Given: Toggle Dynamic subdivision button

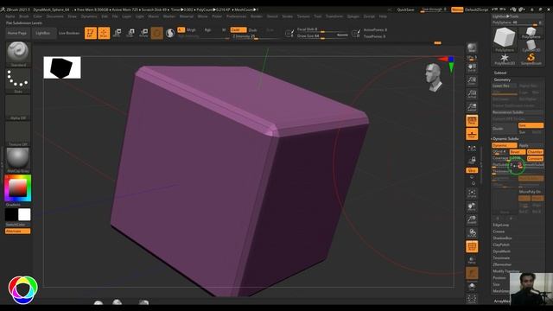Looking at the screenshot, I should (504, 145).
